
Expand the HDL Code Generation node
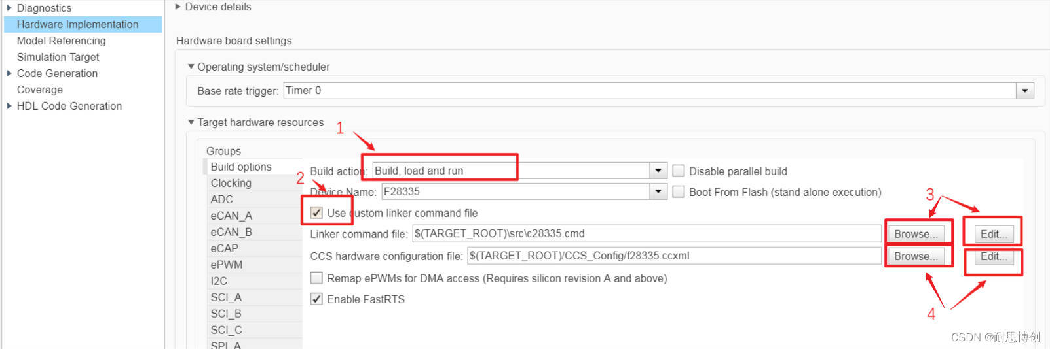pyautogui.click(x=9, y=106)
